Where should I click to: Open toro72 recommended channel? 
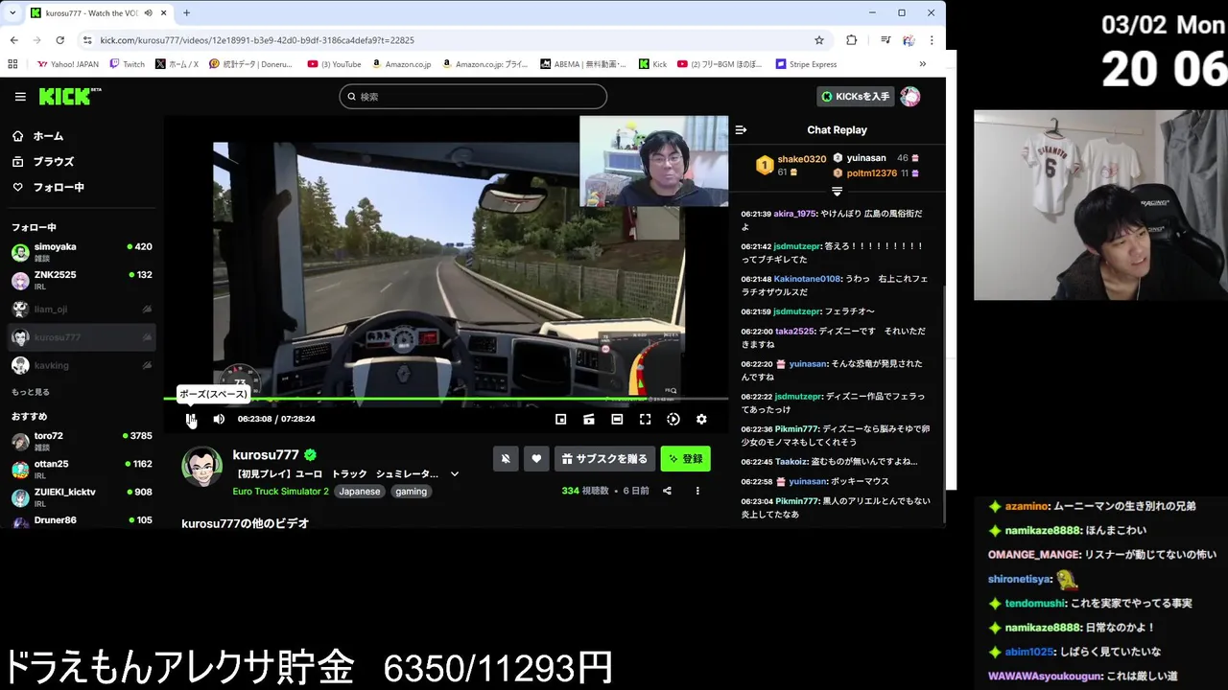(82, 441)
